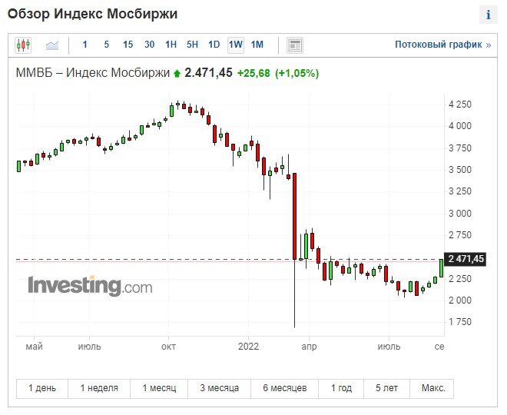Viewport: 507px width, 415px height.
Task: Click the latest green candle at chart end
Action: click(441, 268)
